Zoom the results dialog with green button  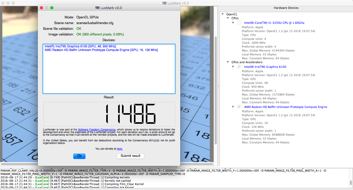(52, 8)
